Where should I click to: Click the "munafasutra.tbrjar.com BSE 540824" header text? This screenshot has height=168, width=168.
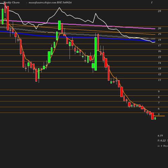pos(50,2)
